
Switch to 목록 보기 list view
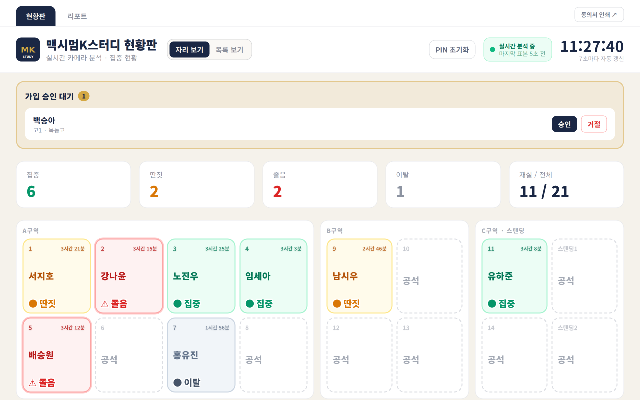point(229,49)
